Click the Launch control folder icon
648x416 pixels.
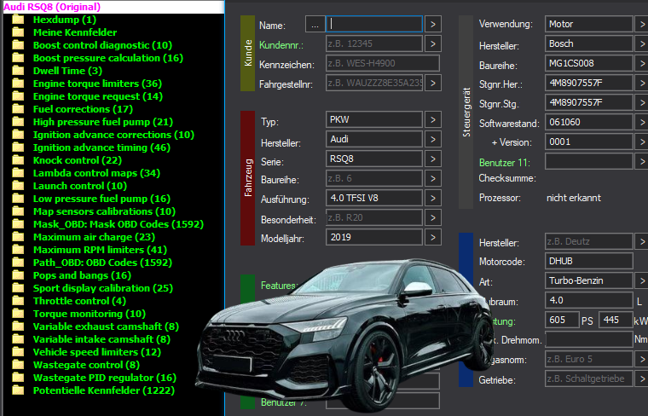point(18,186)
